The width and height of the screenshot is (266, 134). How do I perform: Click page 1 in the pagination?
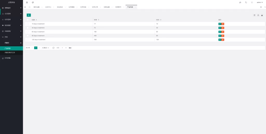(36, 48)
